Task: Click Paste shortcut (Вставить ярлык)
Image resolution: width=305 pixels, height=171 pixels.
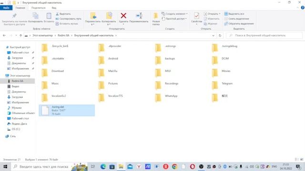Action: click(67, 24)
